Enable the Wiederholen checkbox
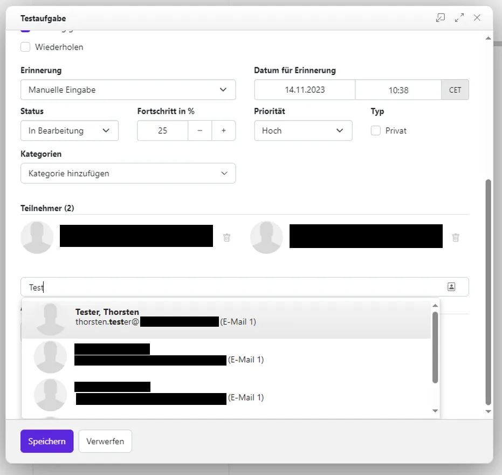Screen dimensions: 502x475 click(x=25, y=47)
